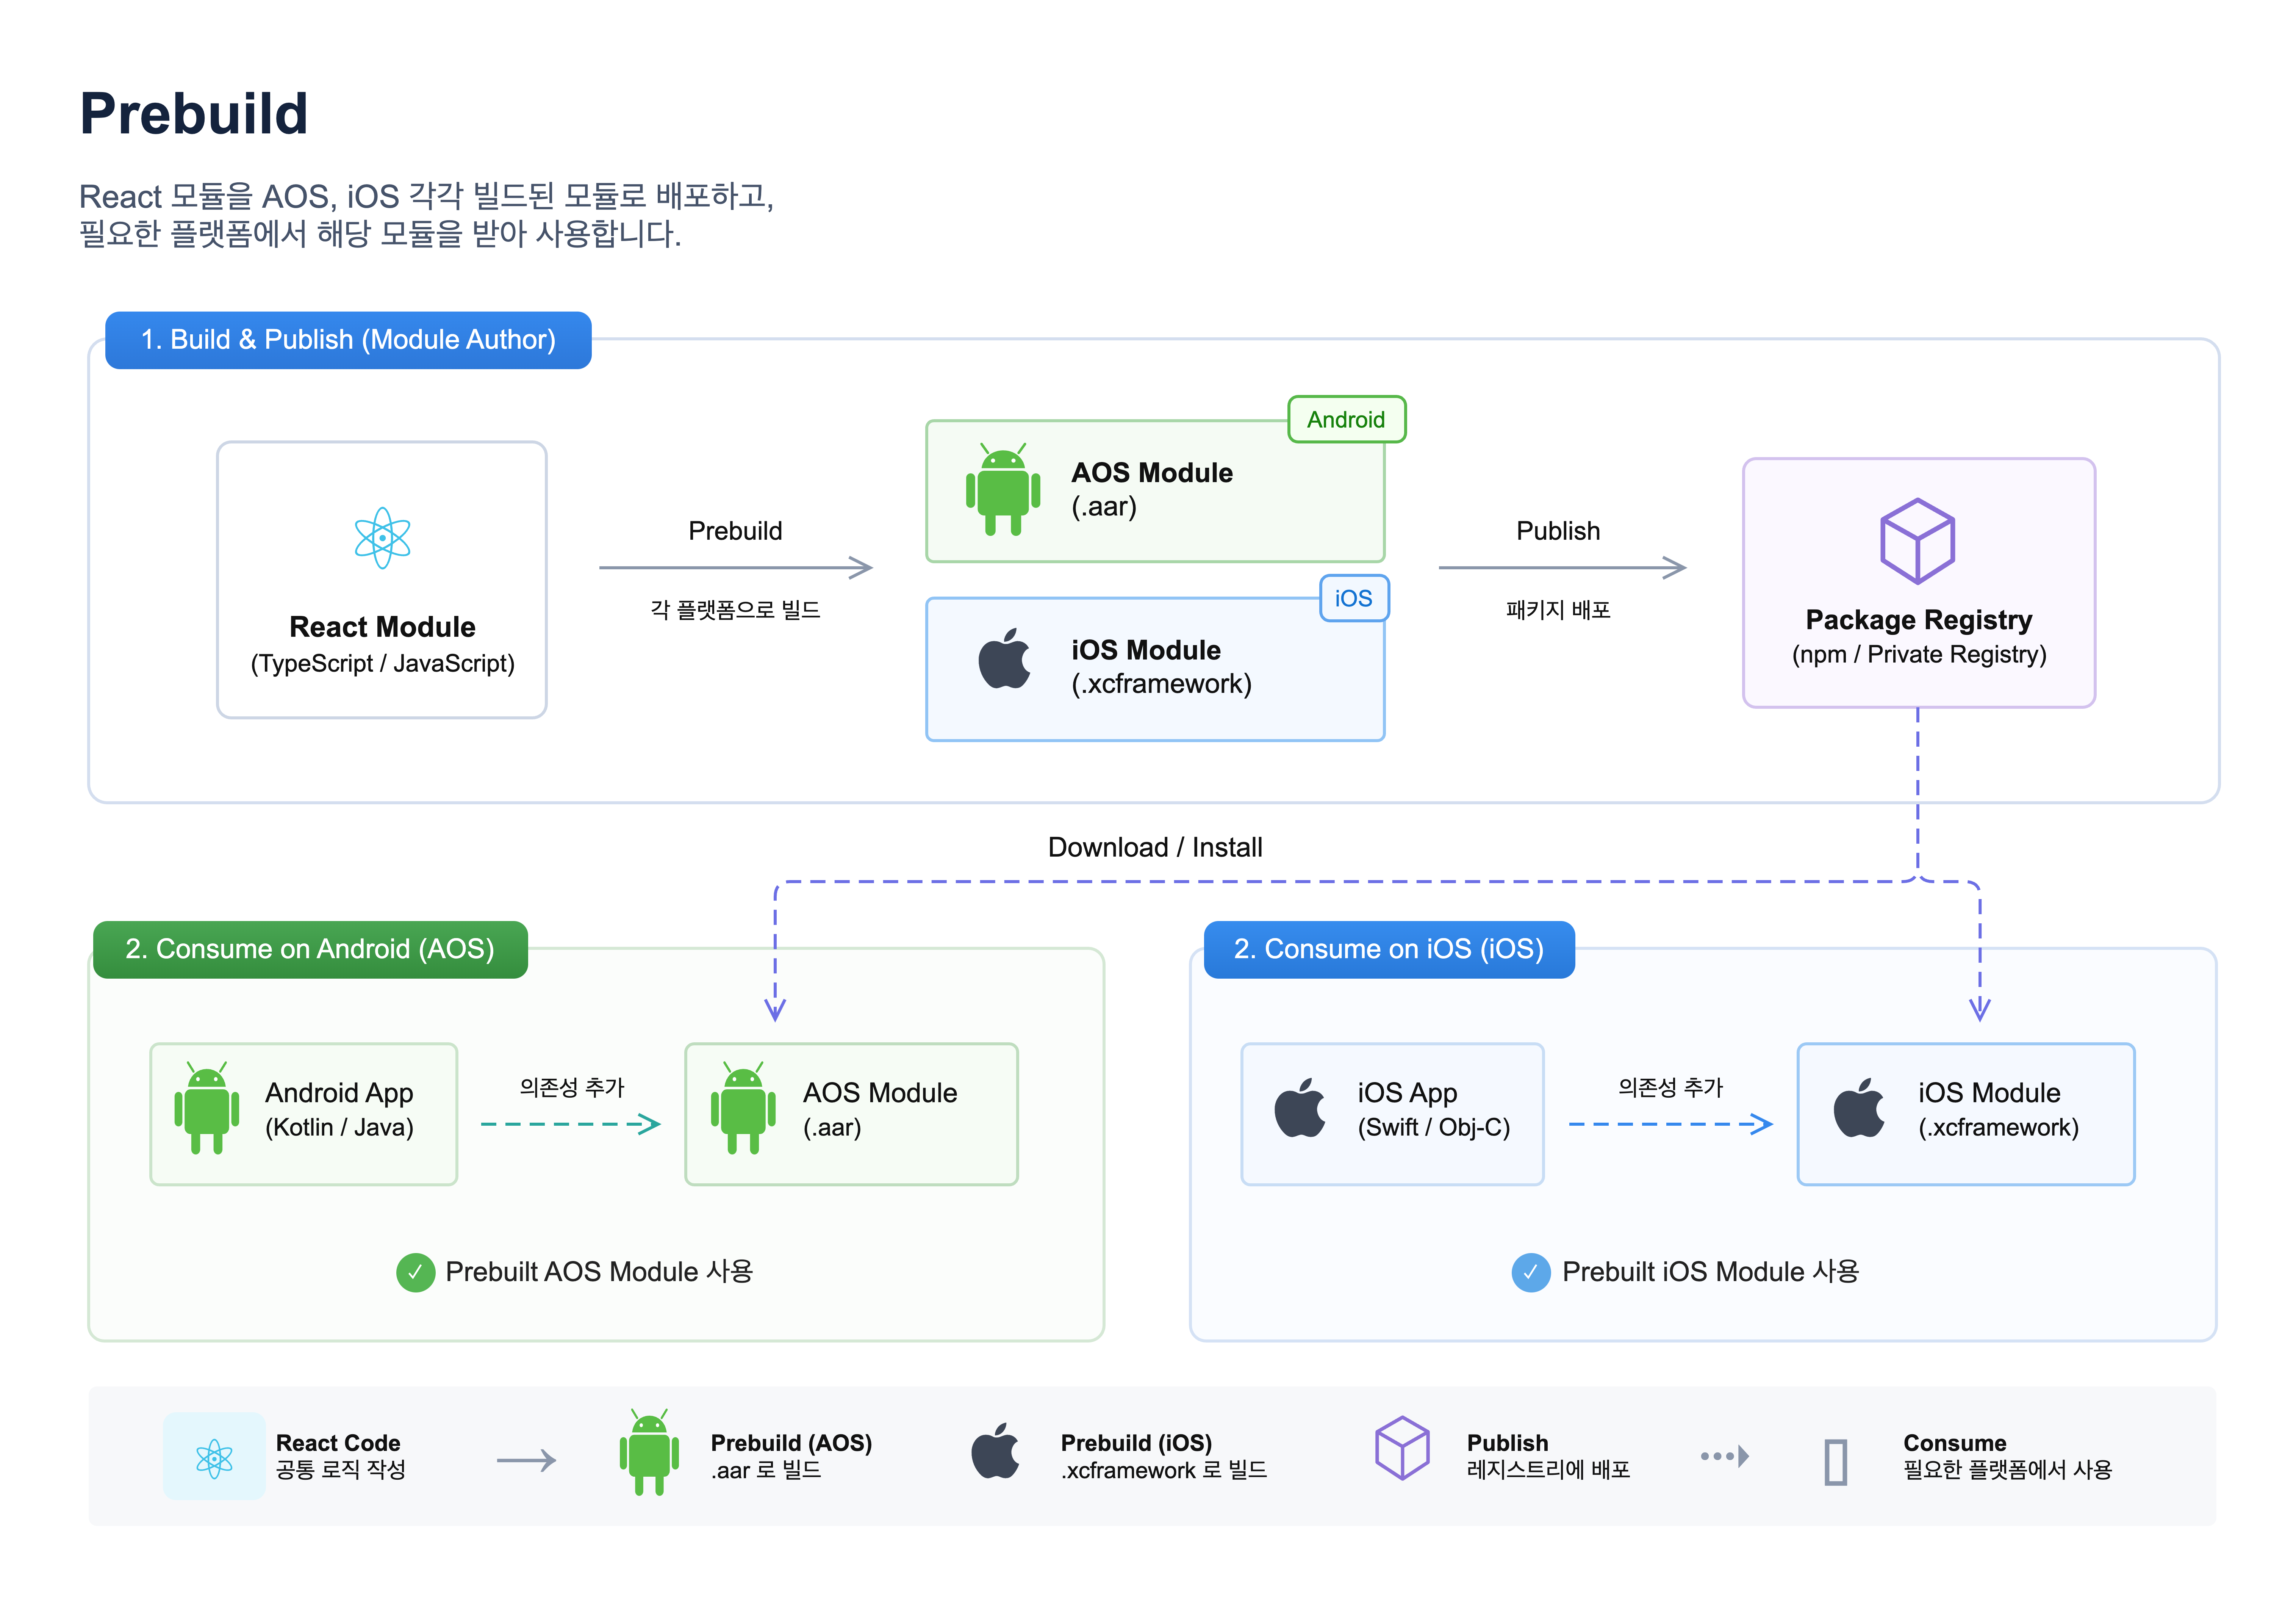
Task: Click the purple cube icon in Package Registry box
Action: [1917, 541]
